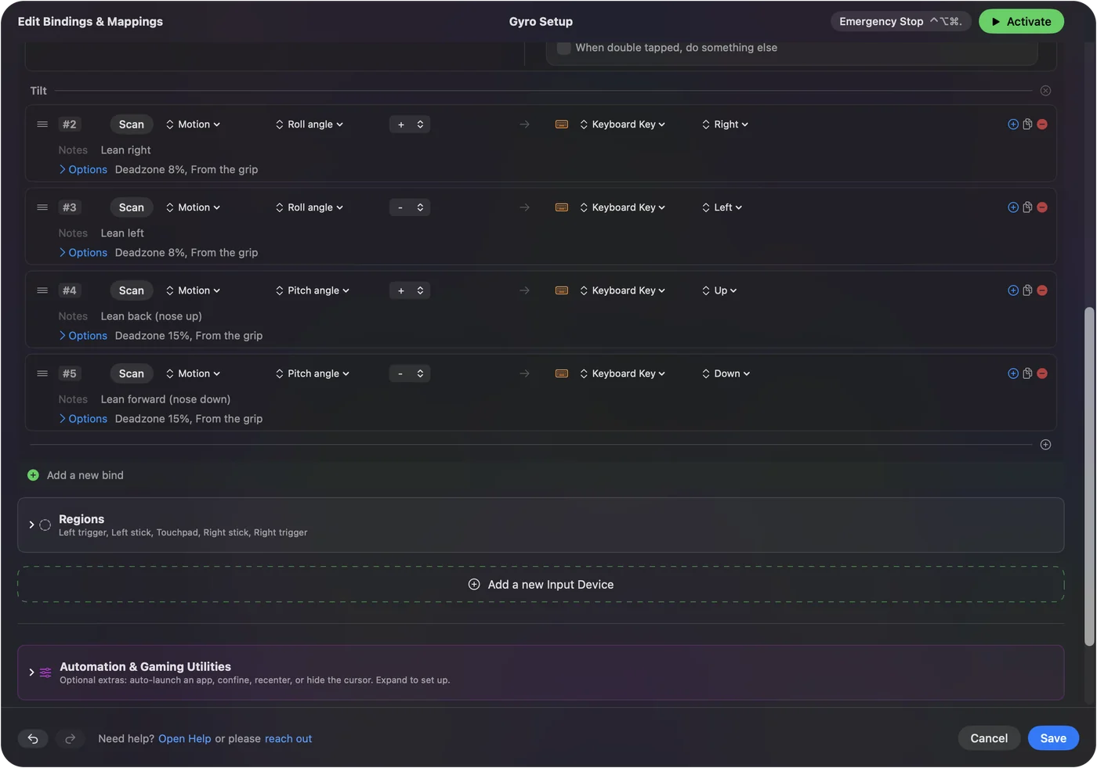Delete bind #3 using the red minus
Screen dimensions: 1097x768
click(x=1042, y=207)
